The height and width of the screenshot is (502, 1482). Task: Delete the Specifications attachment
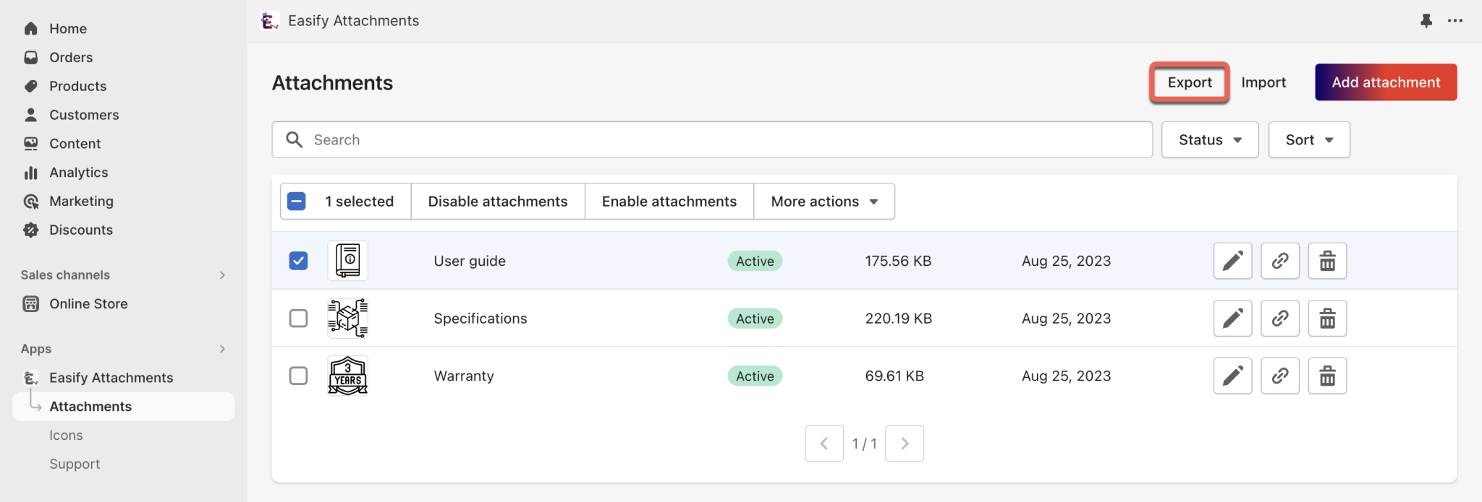pyautogui.click(x=1327, y=319)
